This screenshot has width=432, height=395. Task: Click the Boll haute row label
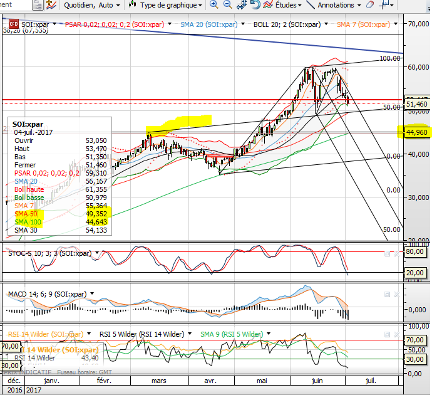coord(29,189)
